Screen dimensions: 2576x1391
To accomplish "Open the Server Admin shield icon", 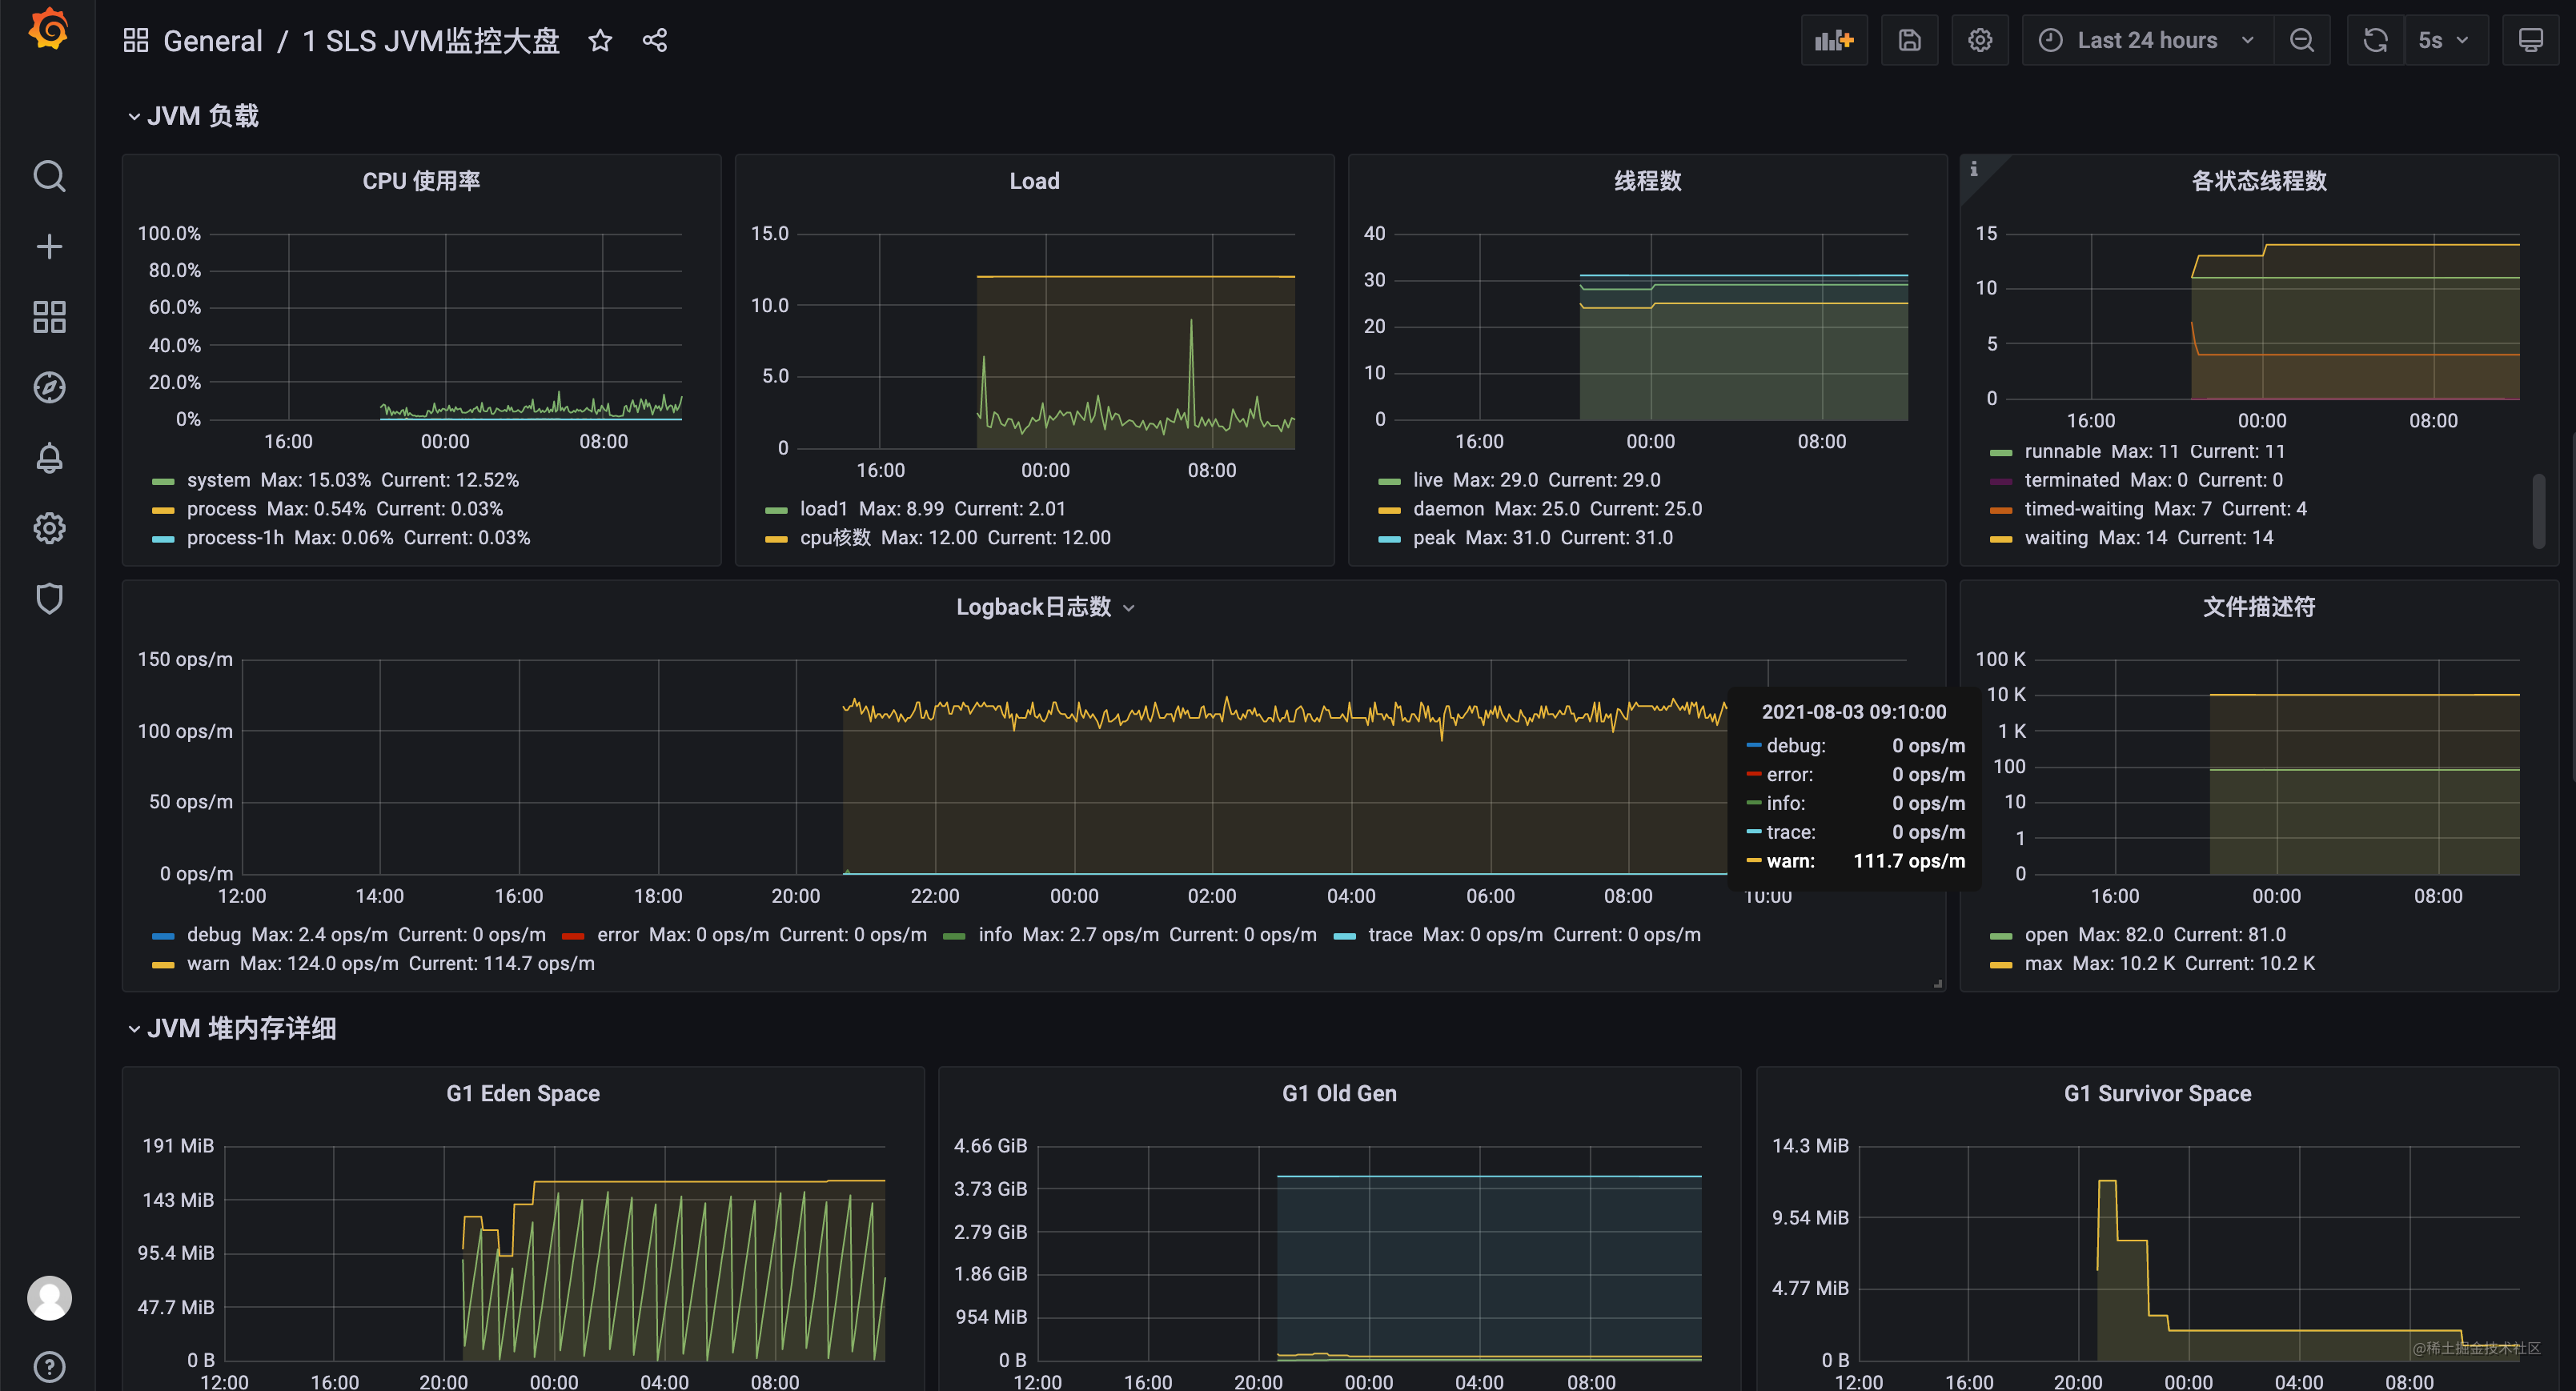I will tap(49, 598).
